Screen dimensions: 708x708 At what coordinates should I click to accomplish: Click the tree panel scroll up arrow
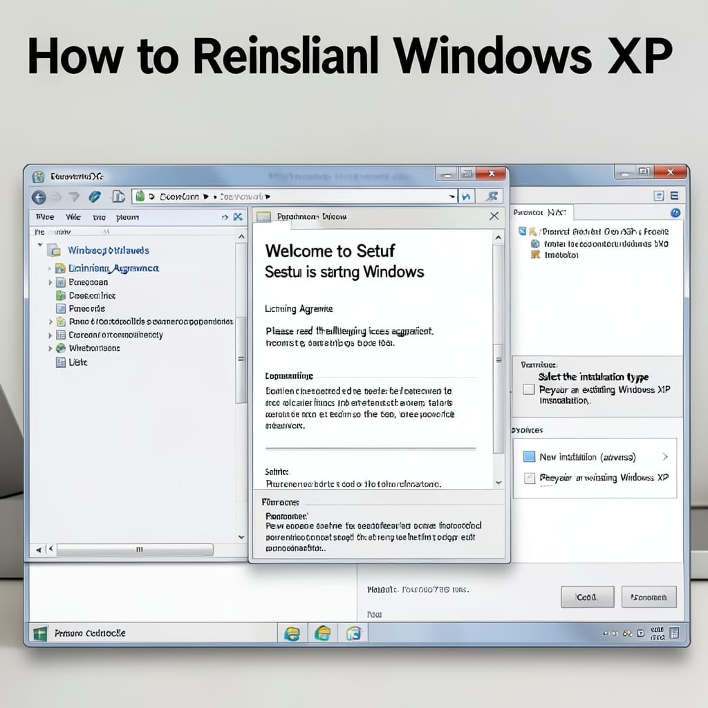coord(241,236)
